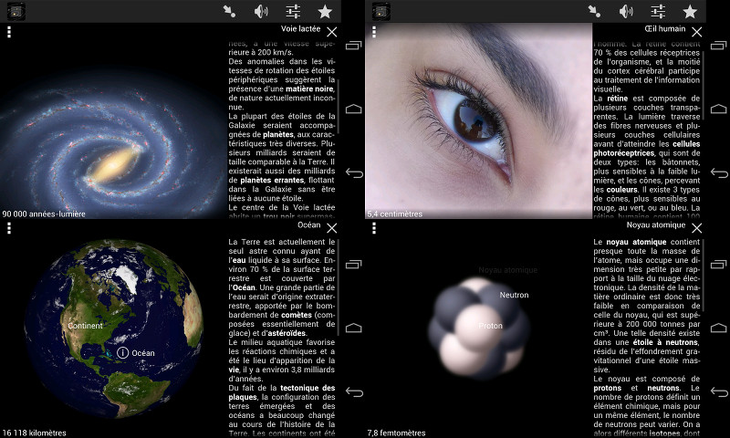Open the bold 'étoile à neutrons' link
The image size is (730, 438).
(665, 342)
